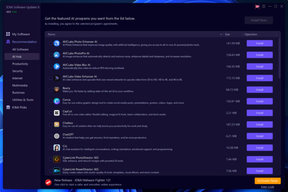The image size is (288, 192).
Task: Open Utilities & Tools category
Action: point(23,100)
